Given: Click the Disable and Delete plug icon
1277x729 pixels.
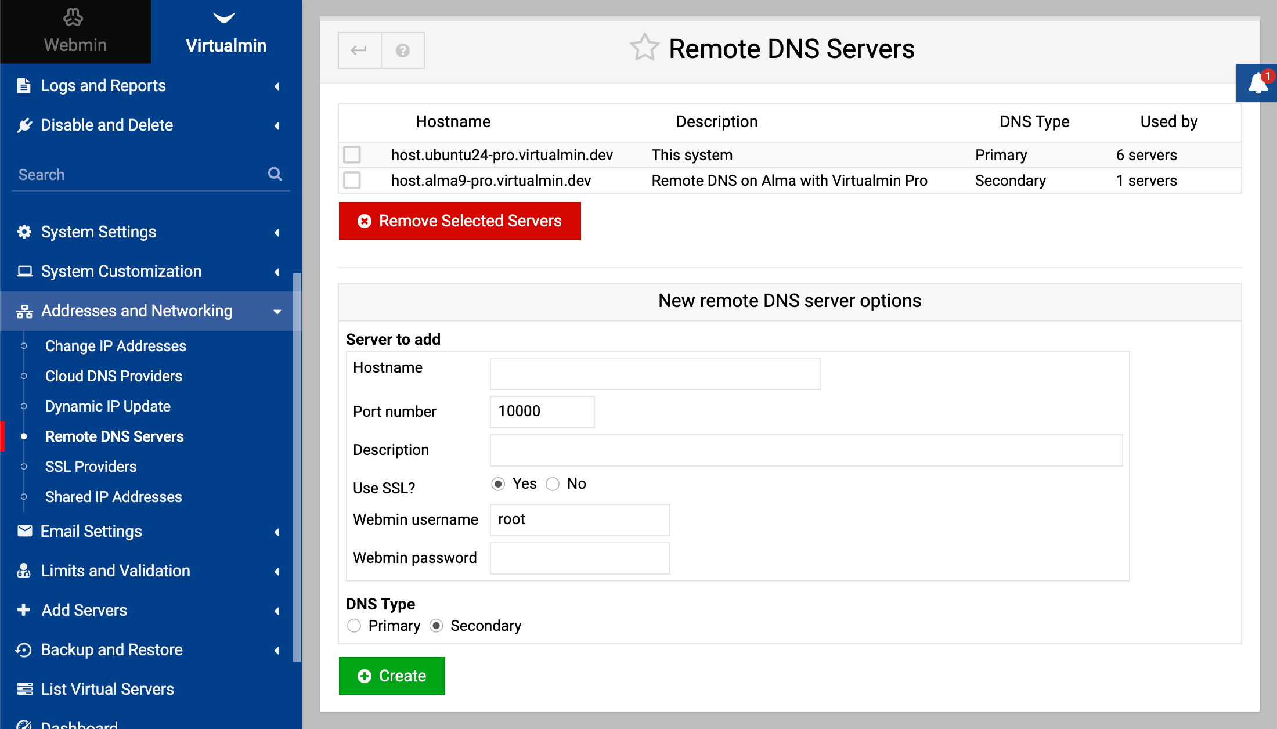Looking at the screenshot, I should pos(24,125).
